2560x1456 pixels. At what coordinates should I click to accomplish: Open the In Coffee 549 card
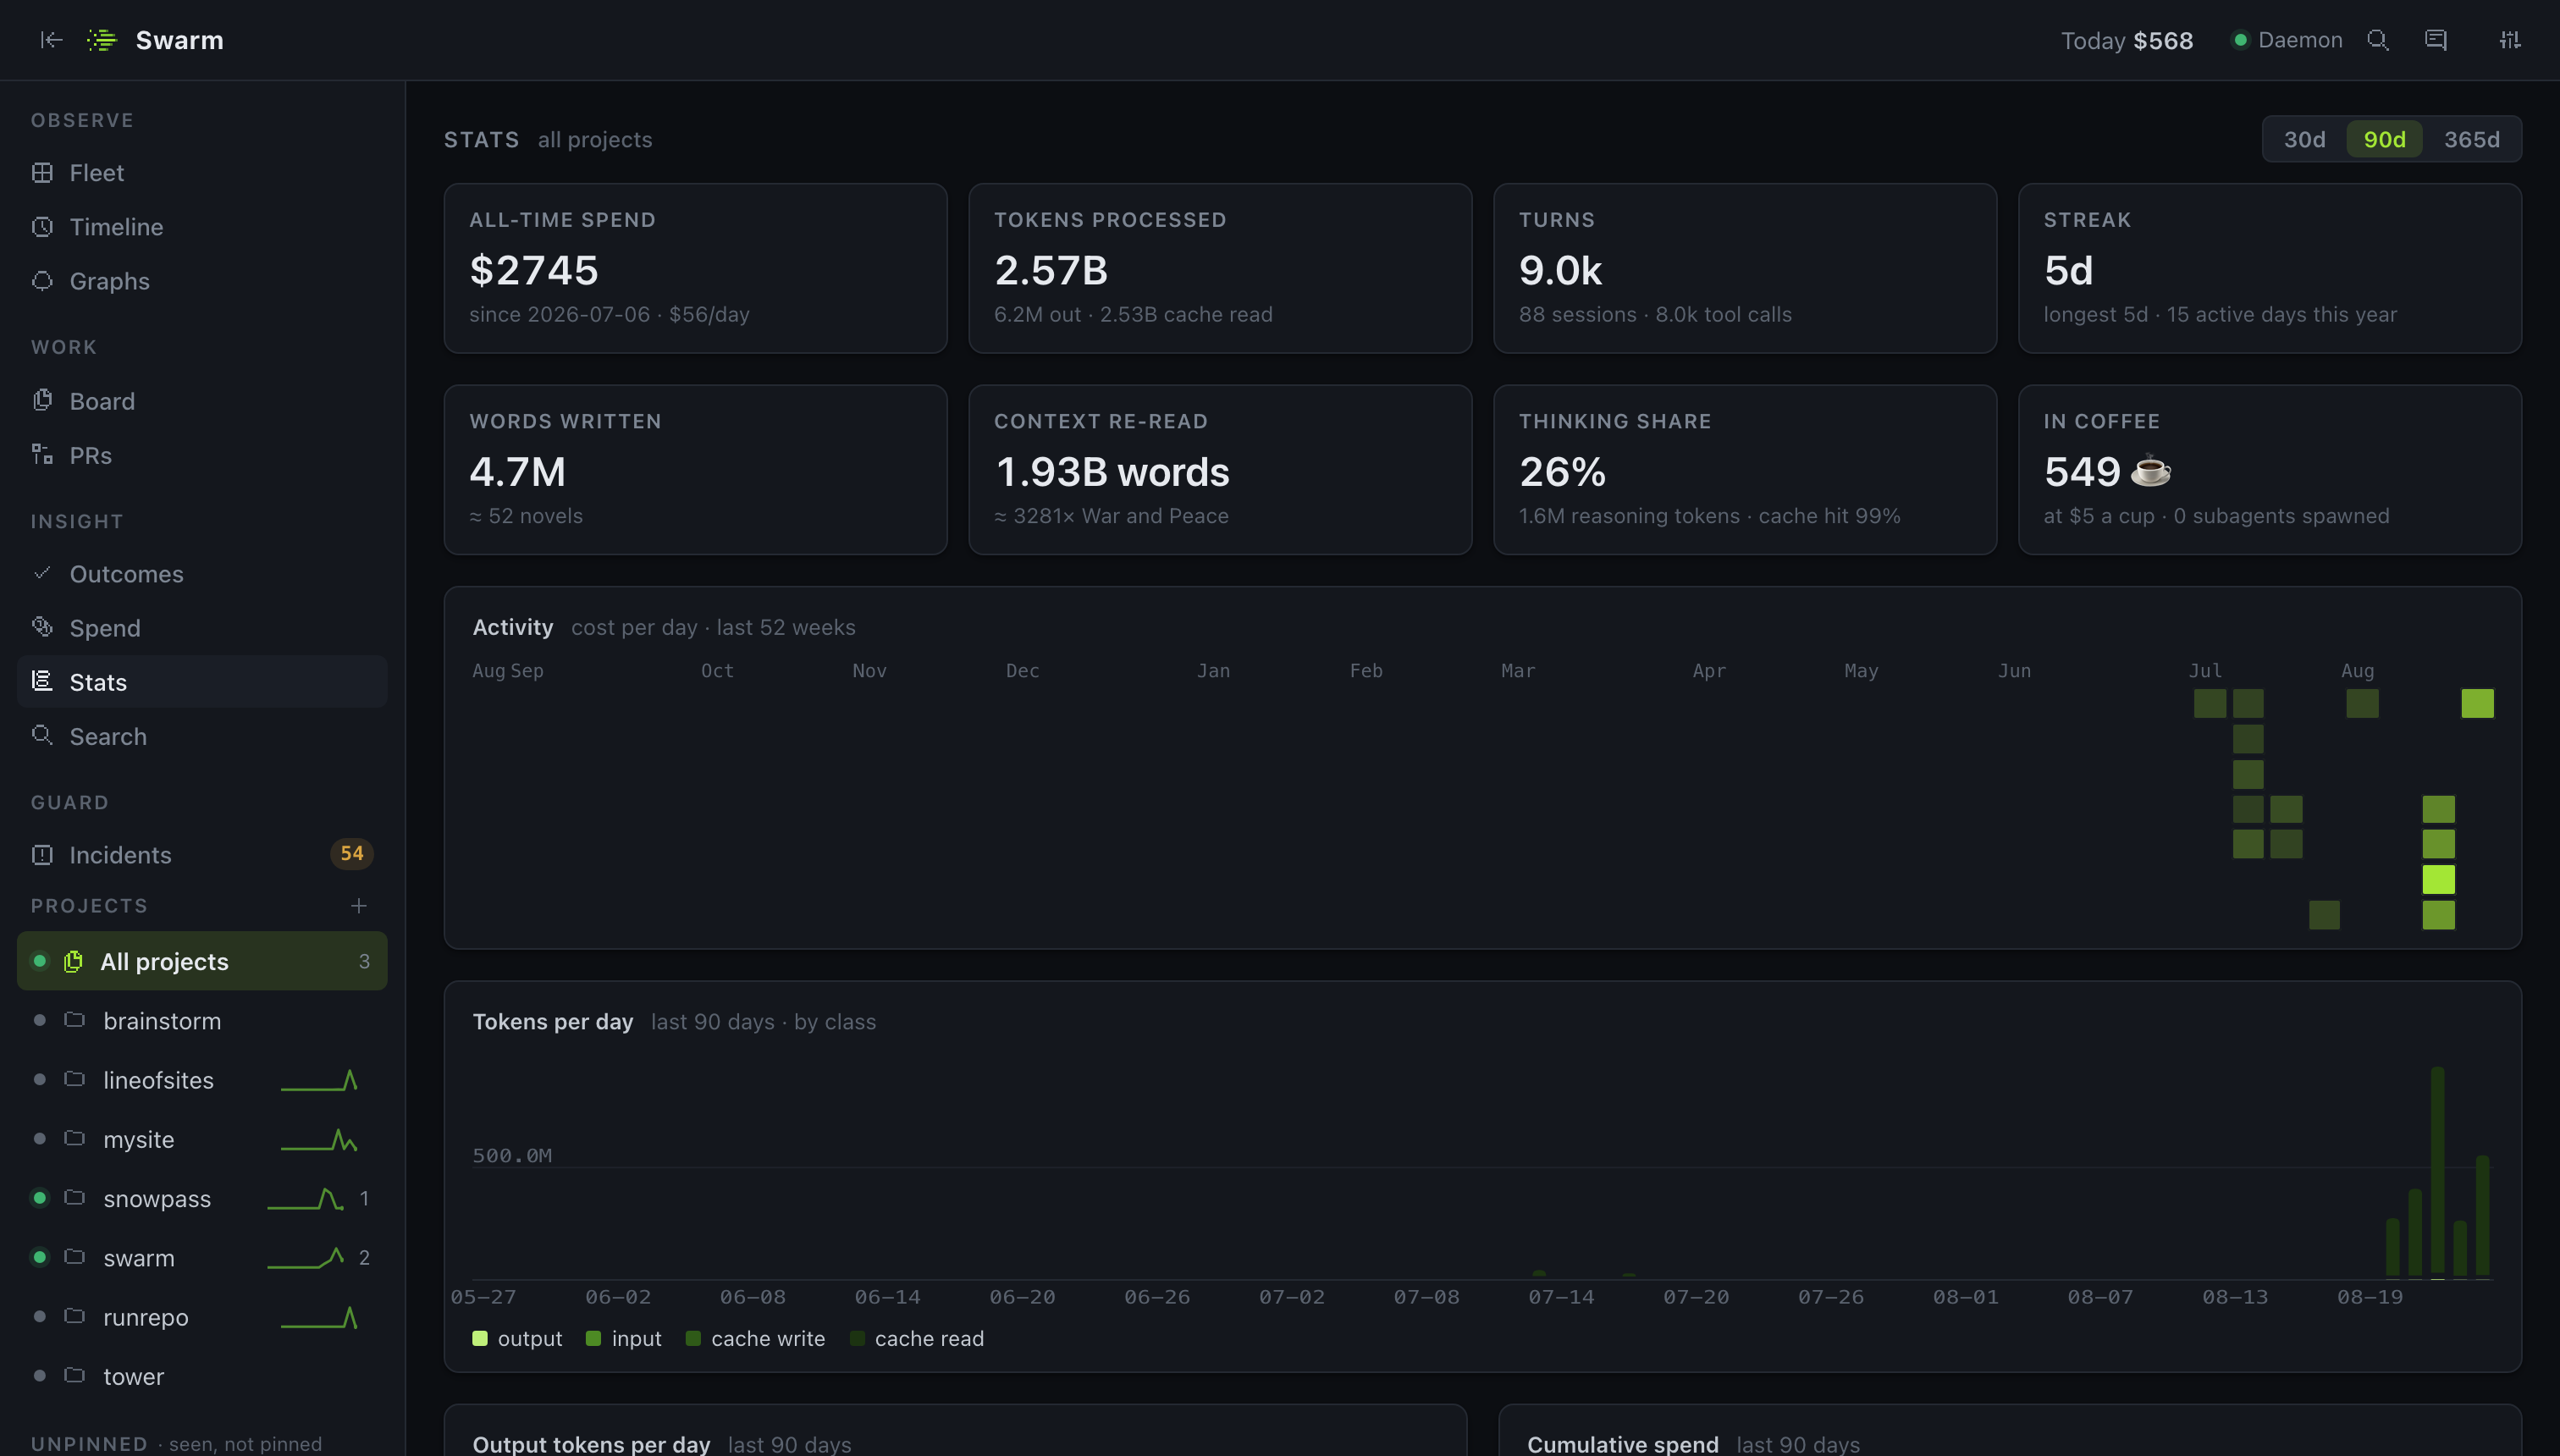[x=2270, y=470]
